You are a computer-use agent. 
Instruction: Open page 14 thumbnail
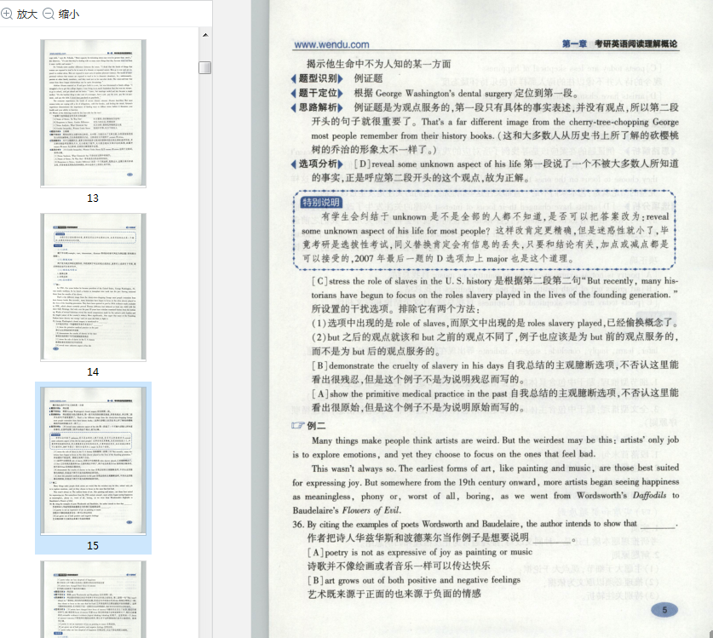click(x=93, y=287)
